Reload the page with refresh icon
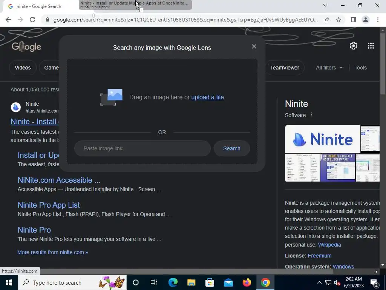This screenshot has width=386, height=290. click(x=32, y=20)
